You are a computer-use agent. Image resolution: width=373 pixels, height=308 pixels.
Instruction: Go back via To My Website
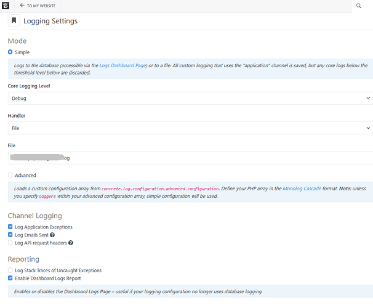tap(41, 6)
